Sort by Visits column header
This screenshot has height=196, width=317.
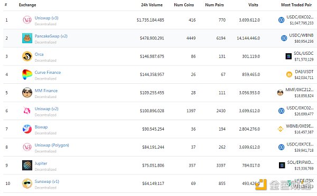[x=253, y=5]
